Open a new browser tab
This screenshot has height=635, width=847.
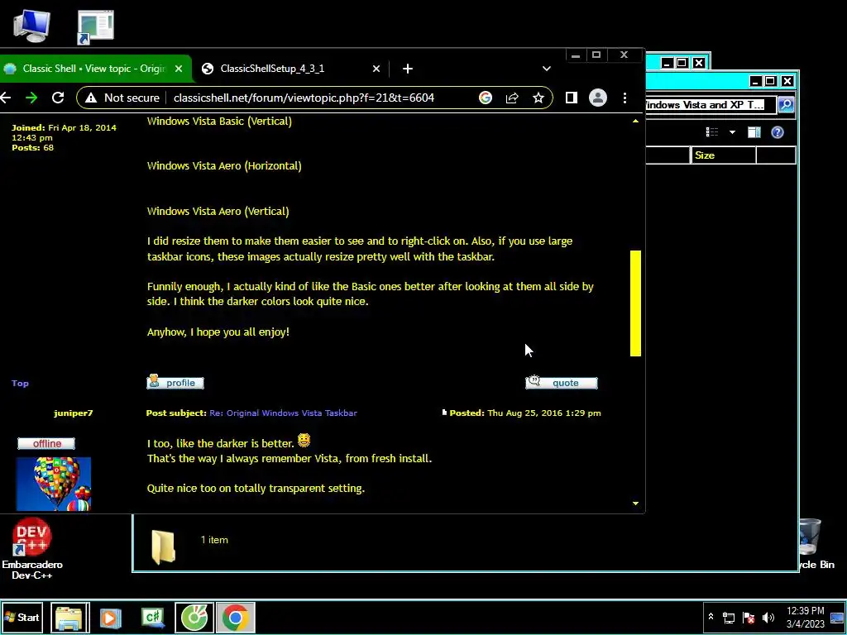pyautogui.click(x=407, y=69)
